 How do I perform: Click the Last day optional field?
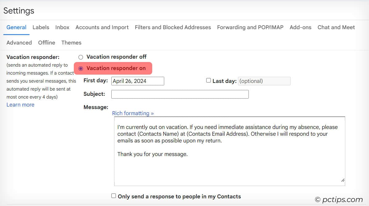[264, 81]
